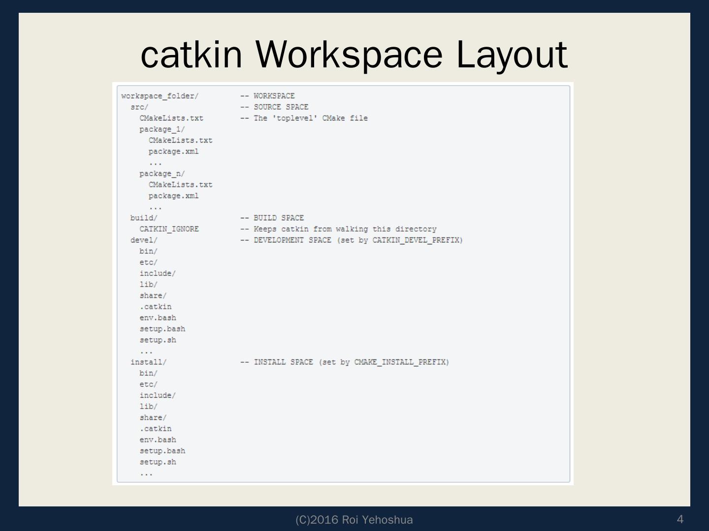
Task: Select the CATKIN_IGNORE file entry
Action: click(169, 229)
